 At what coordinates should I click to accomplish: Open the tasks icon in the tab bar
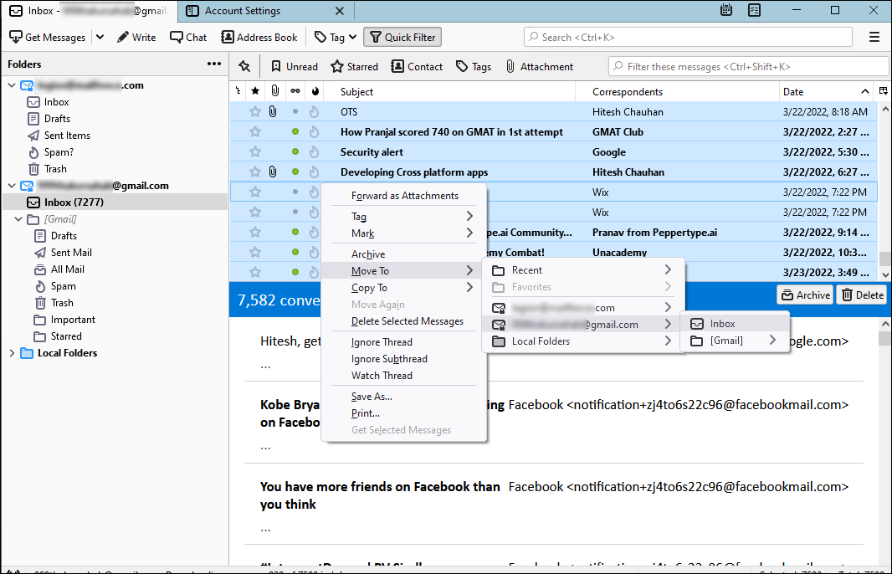point(754,10)
